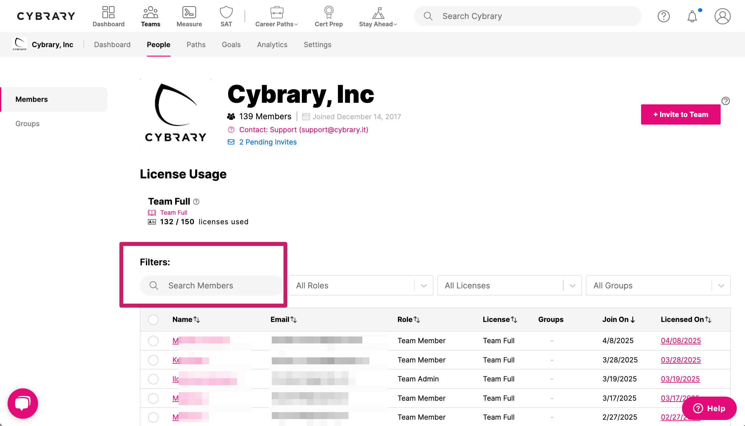
Task: Open the chat bubble widget
Action: (23, 403)
